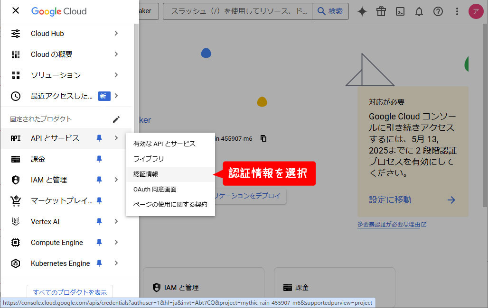Unpin マーケットプレイス with its pin icon

click(99, 201)
